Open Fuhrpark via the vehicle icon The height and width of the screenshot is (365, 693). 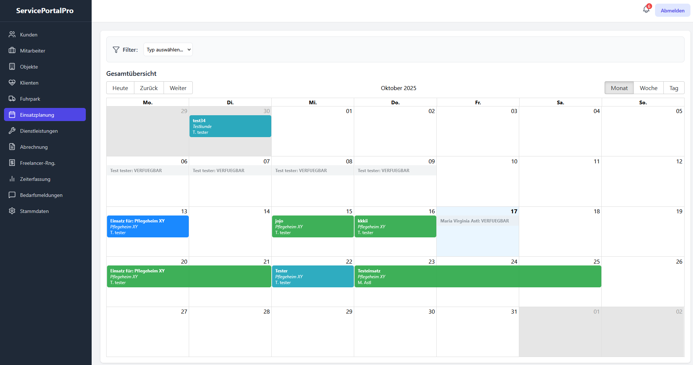point(12,98)
